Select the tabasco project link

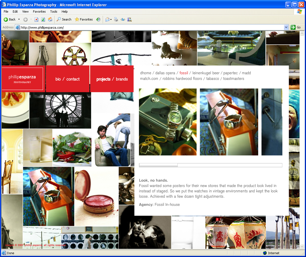click(x=212, y=78)
